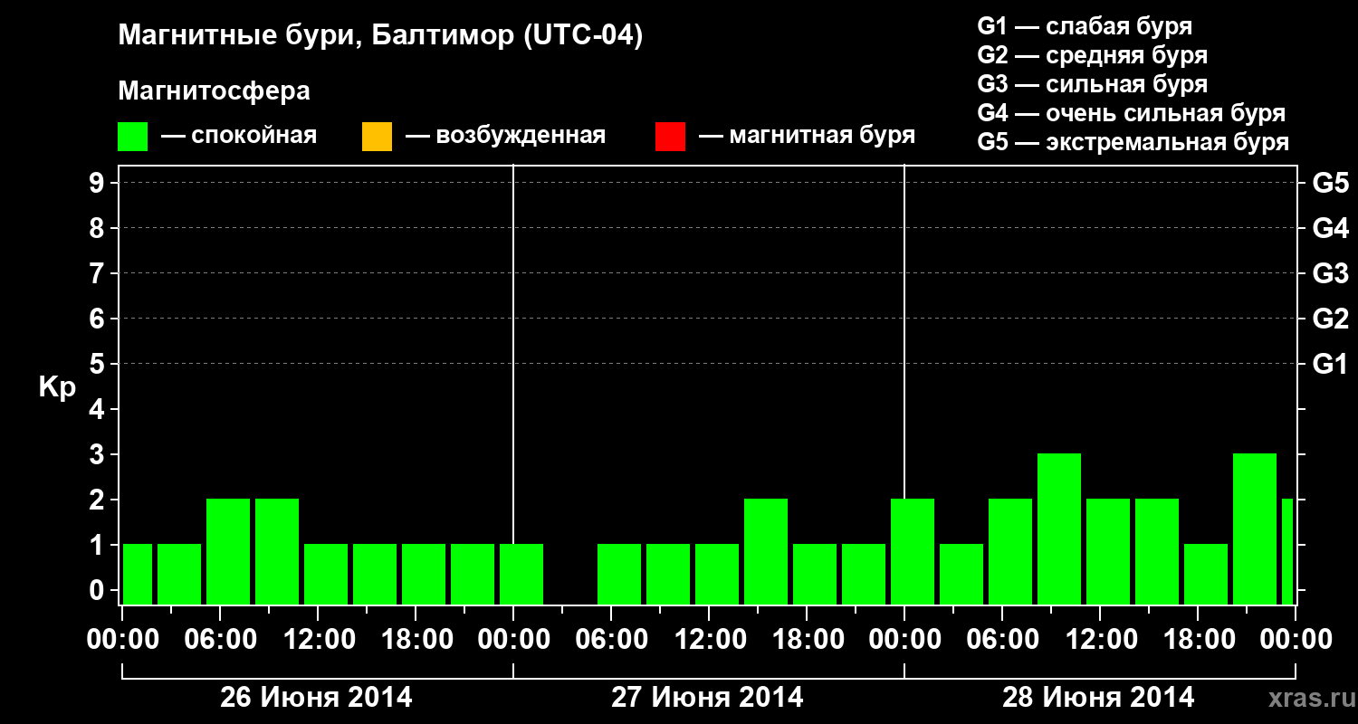Click the legend label '— спокойная'
The height and width of the screenshot is (724, 1358).
click(239, 136)
